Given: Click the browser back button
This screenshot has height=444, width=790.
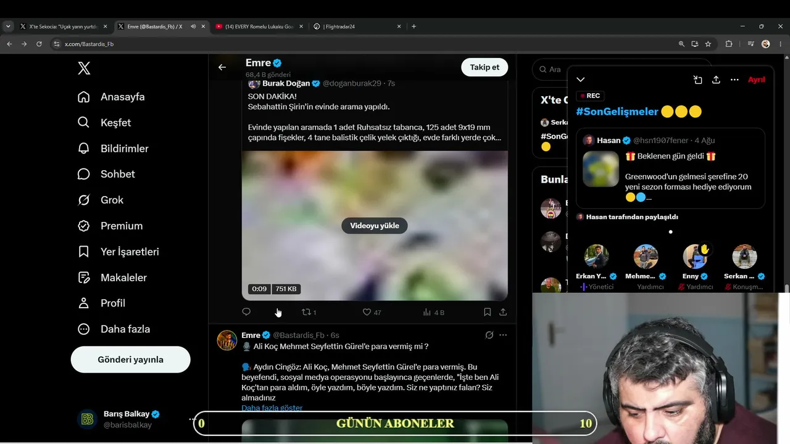Looking at the screenshot, I should click(x=9, y=44).
